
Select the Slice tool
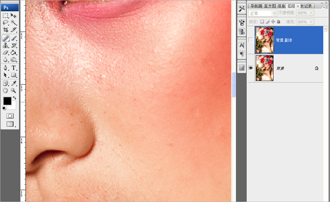14,29
